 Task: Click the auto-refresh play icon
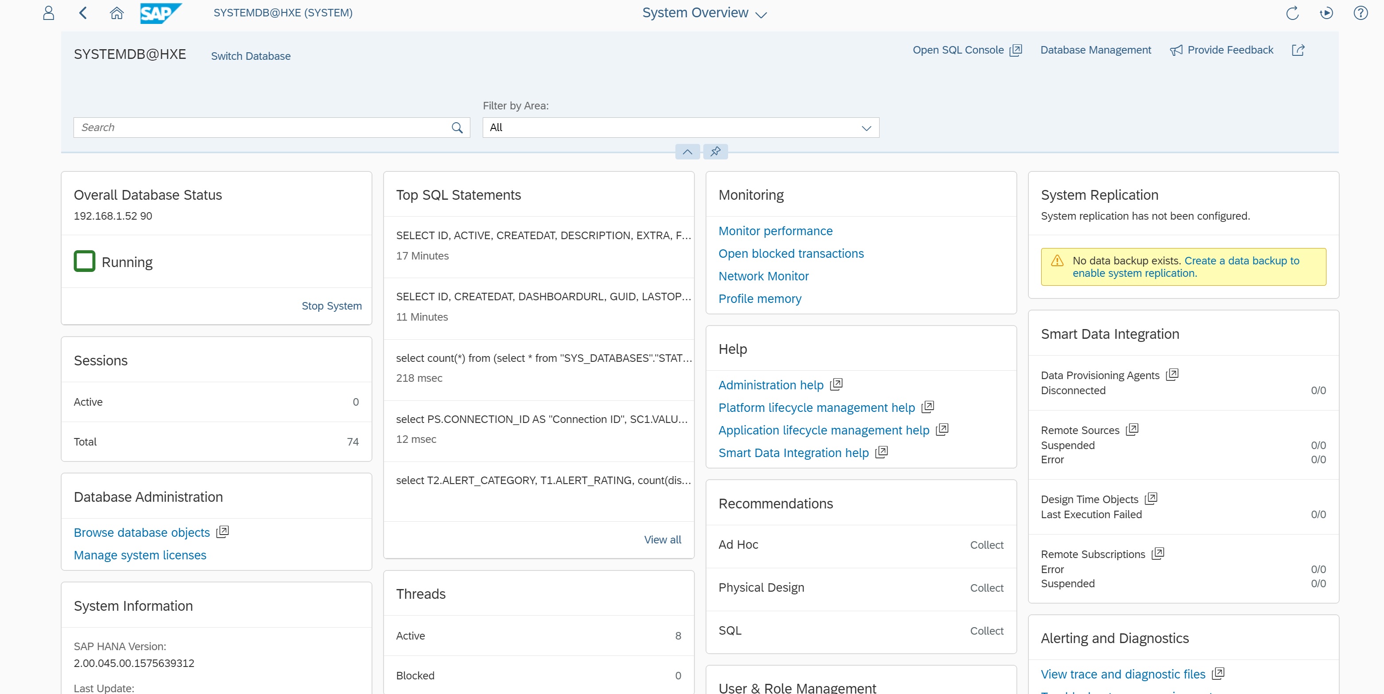1326,13
